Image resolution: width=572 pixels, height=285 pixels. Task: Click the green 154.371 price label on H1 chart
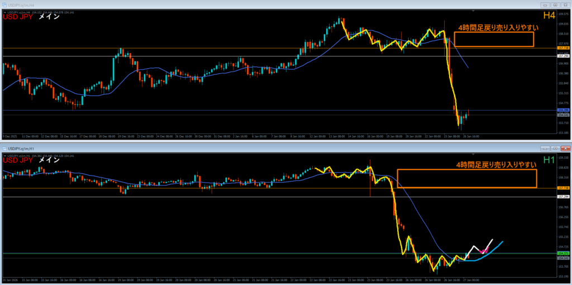(x=564, y=253)
